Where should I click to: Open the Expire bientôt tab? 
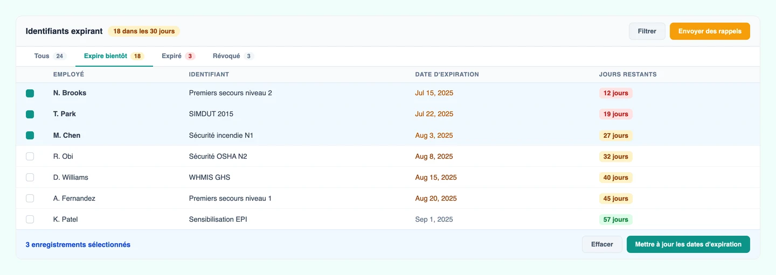pos(114,56)
